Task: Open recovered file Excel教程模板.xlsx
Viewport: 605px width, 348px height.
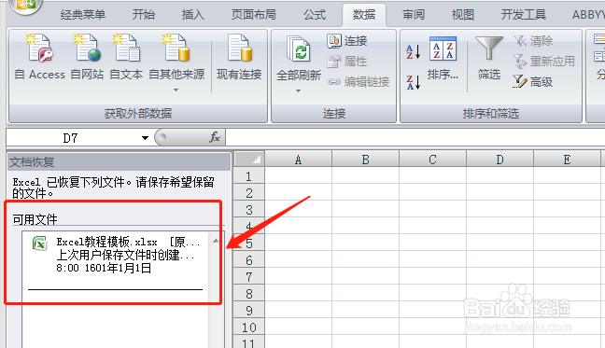Action: pos(116,255)
